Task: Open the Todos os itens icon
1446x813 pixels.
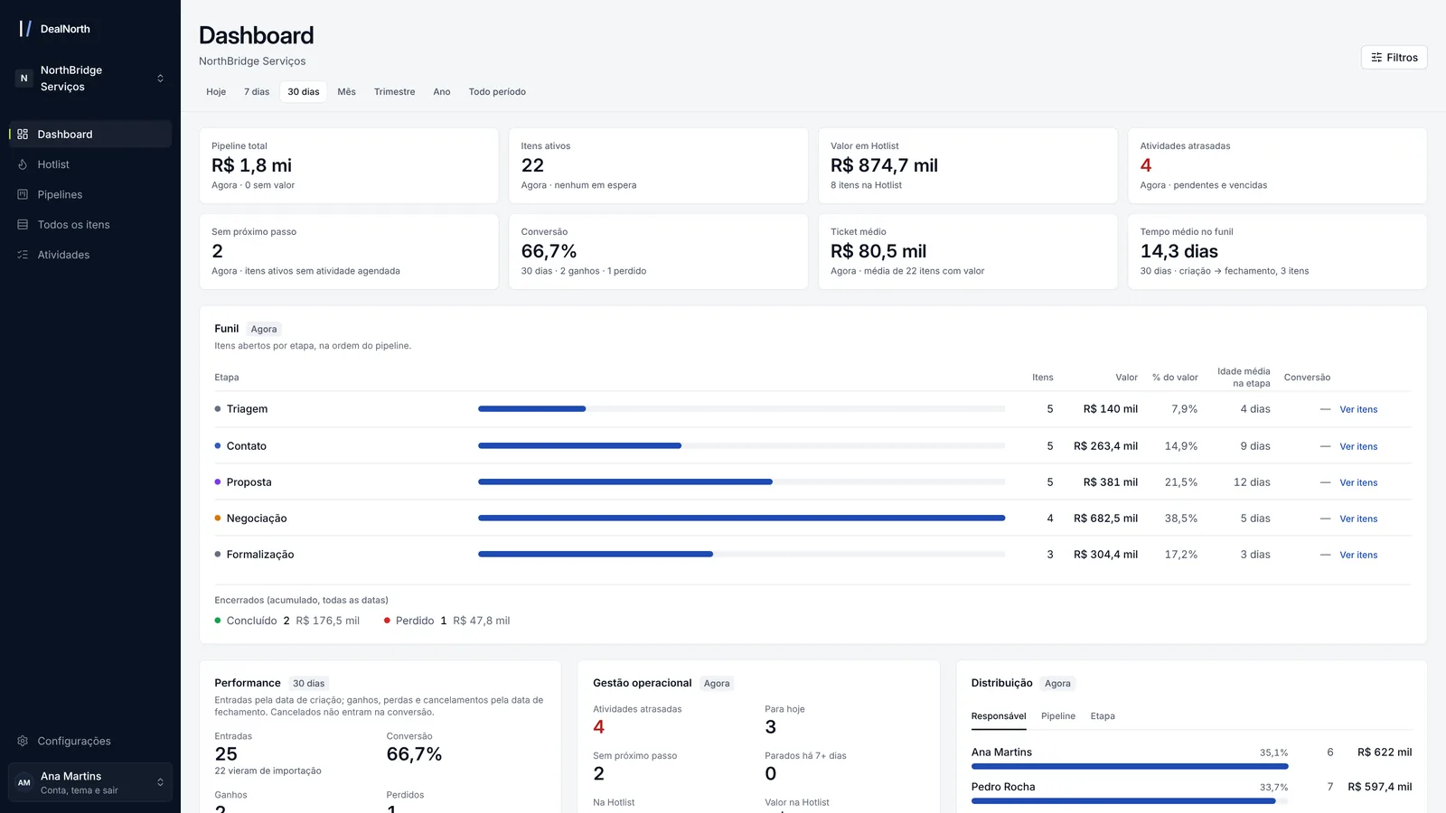Action: point(23,224)
